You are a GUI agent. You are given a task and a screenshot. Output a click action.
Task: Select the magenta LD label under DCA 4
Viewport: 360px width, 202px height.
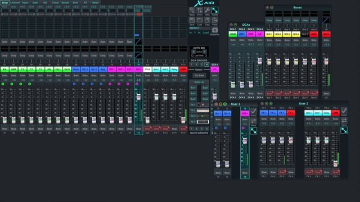pos(215,69)
